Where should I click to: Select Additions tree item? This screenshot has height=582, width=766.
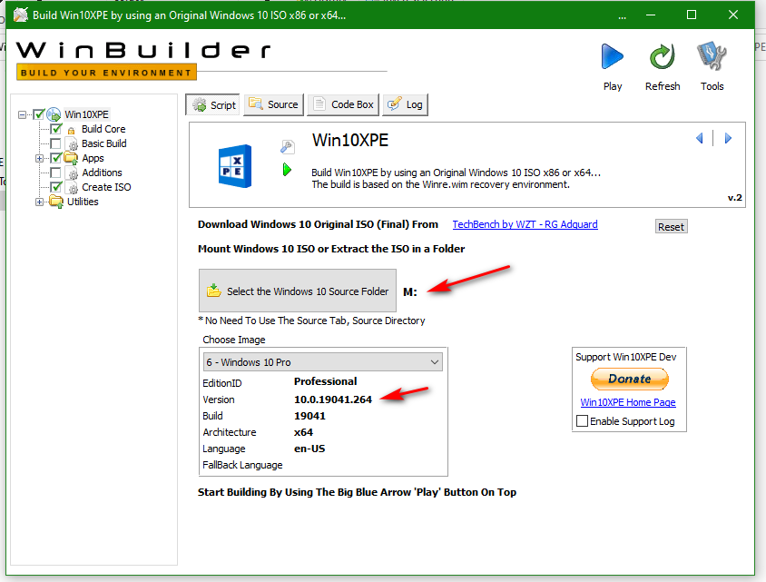tap(102, 173)
